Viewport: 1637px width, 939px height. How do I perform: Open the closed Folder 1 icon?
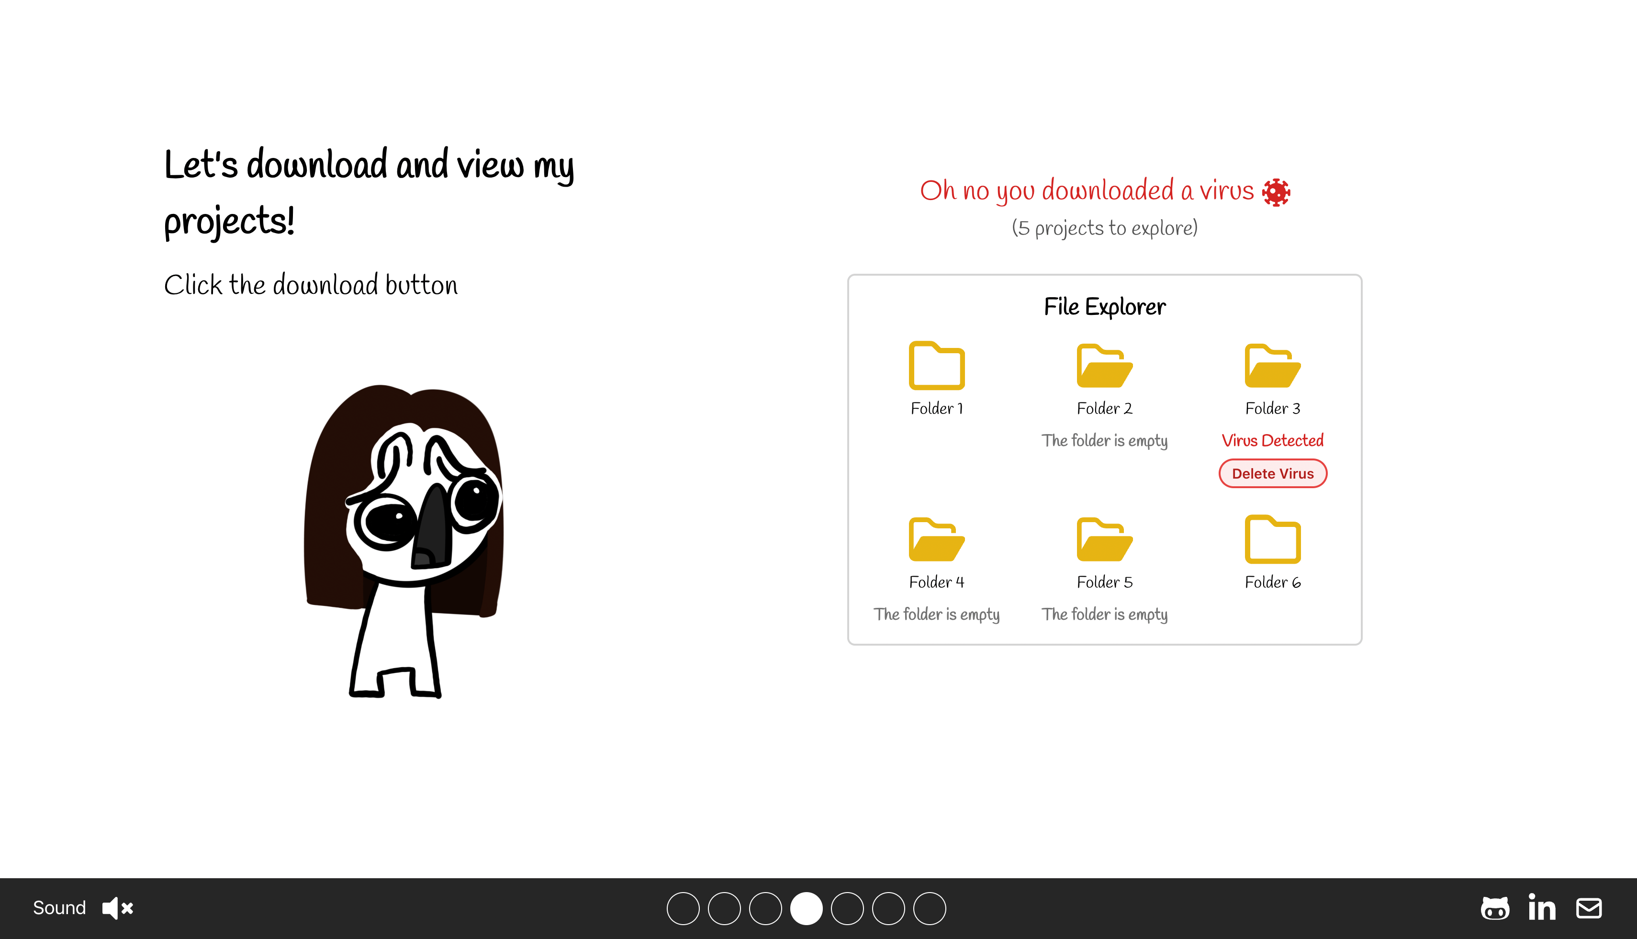pyautogui.click(x=937, y=366)
